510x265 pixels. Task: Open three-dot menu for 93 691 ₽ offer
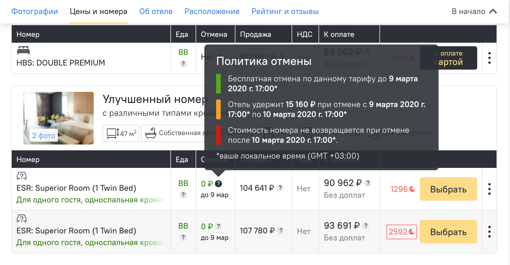tap(489, 232)
